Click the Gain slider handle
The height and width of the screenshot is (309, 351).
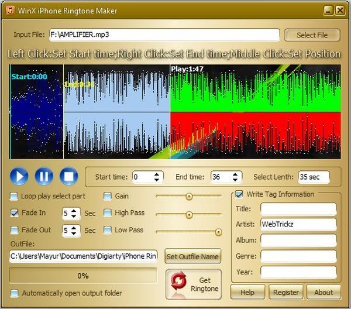tap(189, 197)
